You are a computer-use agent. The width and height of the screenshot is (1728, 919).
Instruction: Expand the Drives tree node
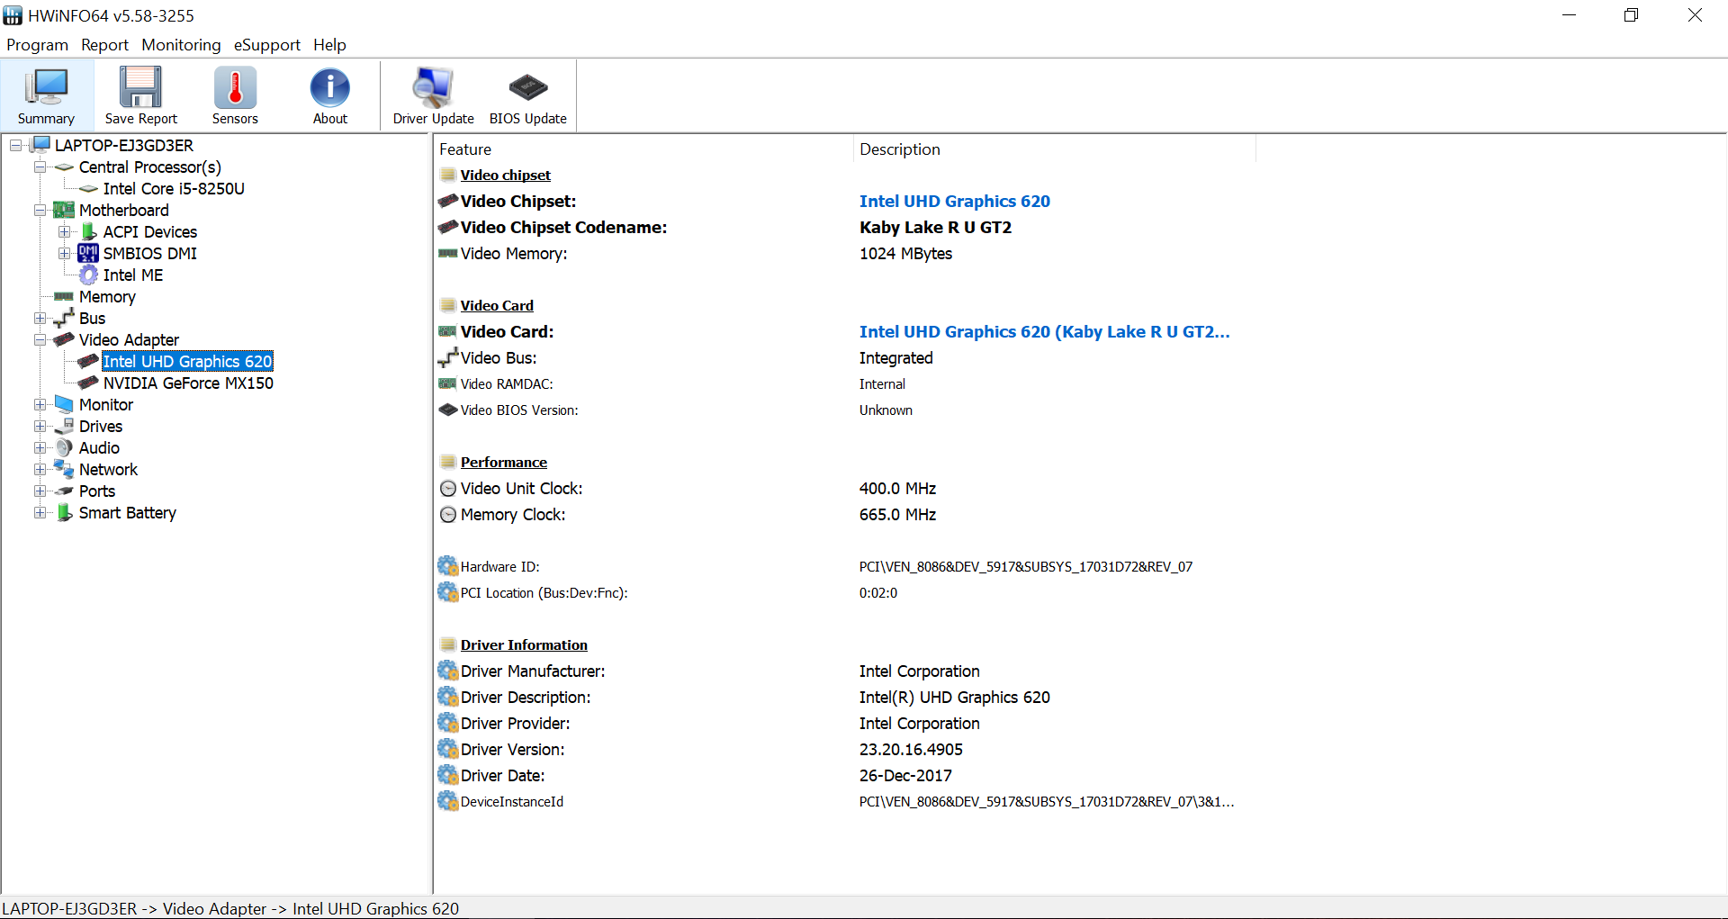pyautogui.click(x=40, y=427)
